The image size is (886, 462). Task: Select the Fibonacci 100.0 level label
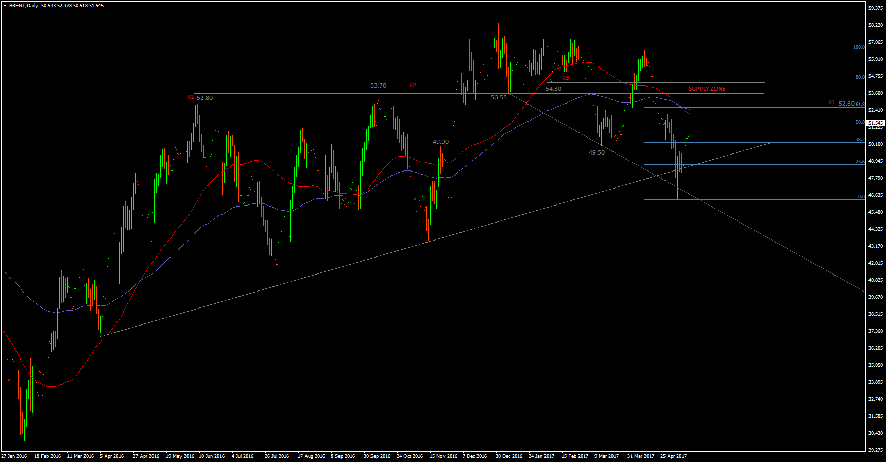[x=859, y=47]
